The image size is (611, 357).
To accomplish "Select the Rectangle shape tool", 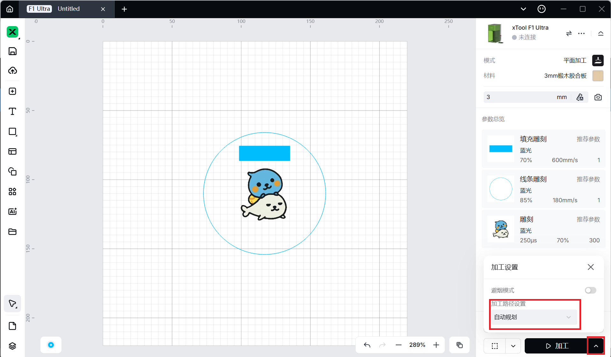I will tap(12, 132).
